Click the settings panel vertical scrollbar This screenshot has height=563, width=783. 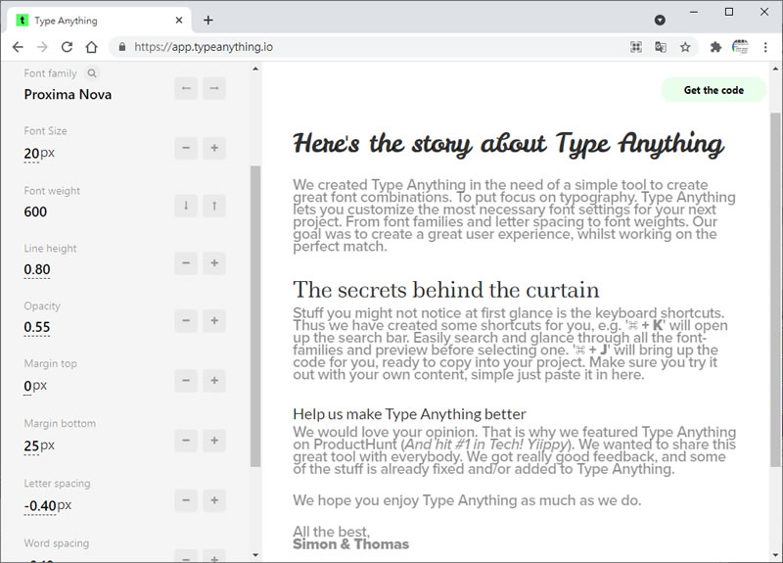255,313
